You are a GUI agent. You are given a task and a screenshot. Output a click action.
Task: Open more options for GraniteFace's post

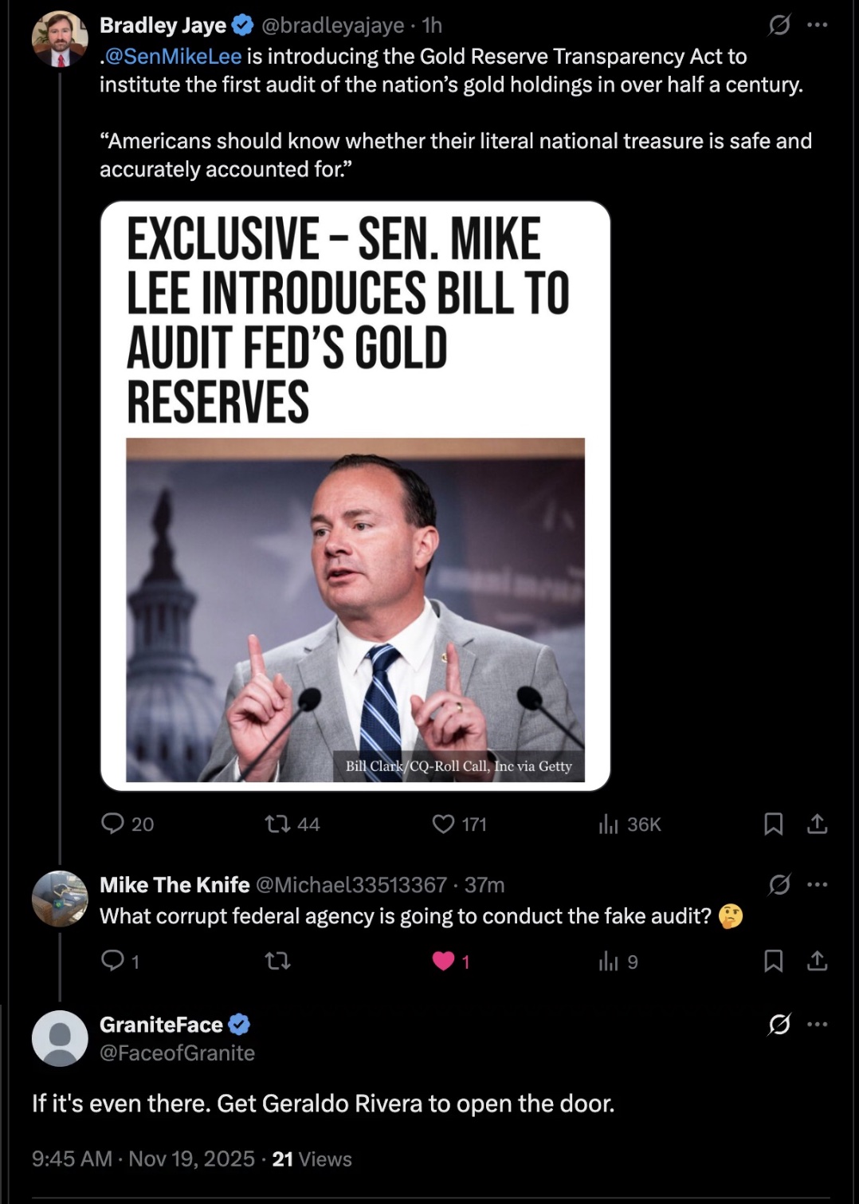pyautogui.click(x=817, y=1024)
